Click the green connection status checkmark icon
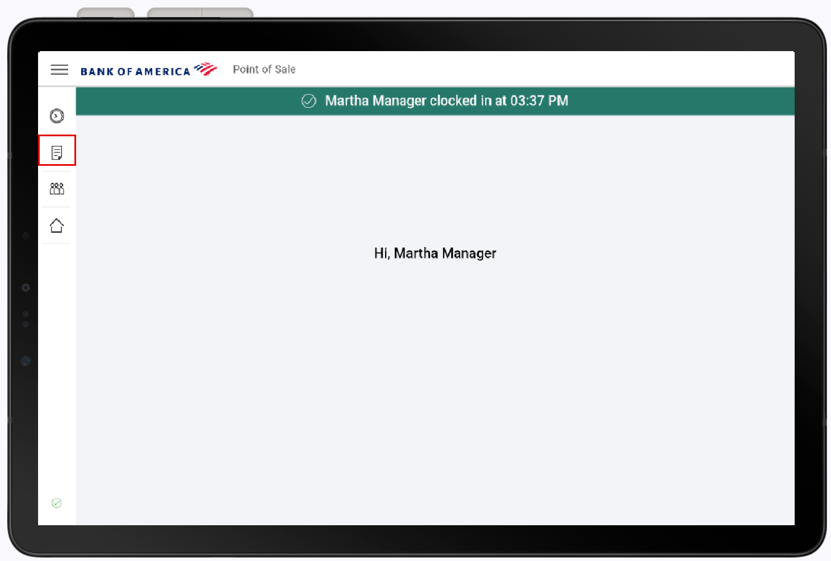 56,503
